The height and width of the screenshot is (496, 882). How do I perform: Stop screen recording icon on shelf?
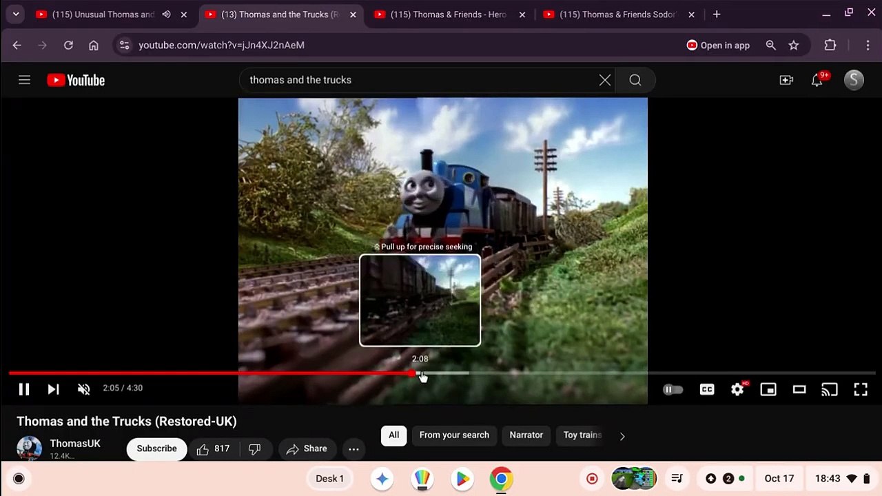[592, 479]
